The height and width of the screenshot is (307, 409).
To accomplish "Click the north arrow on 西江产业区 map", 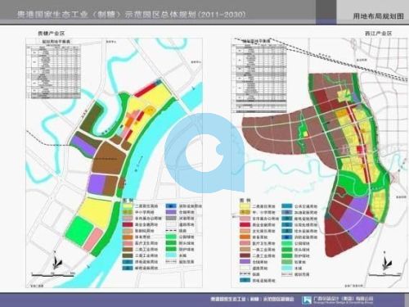I will coord(387,260).
